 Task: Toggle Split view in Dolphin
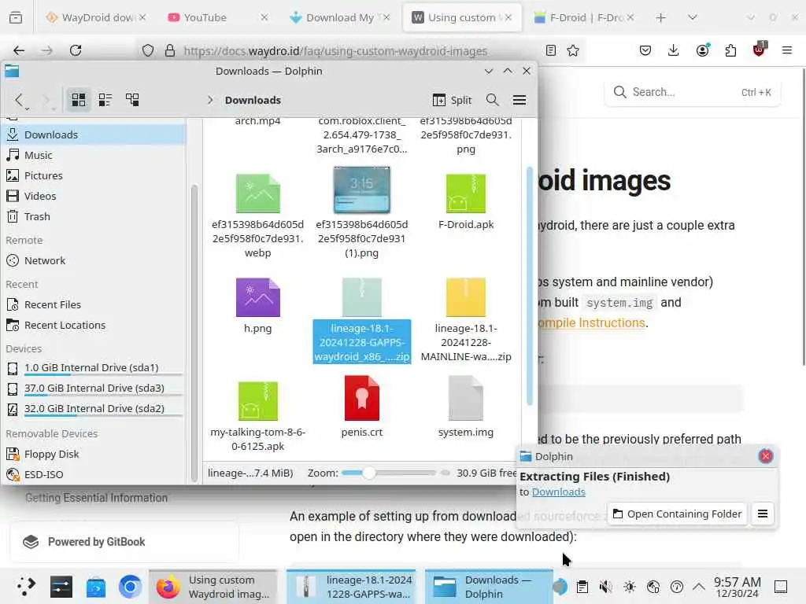(x=452, y=100)
